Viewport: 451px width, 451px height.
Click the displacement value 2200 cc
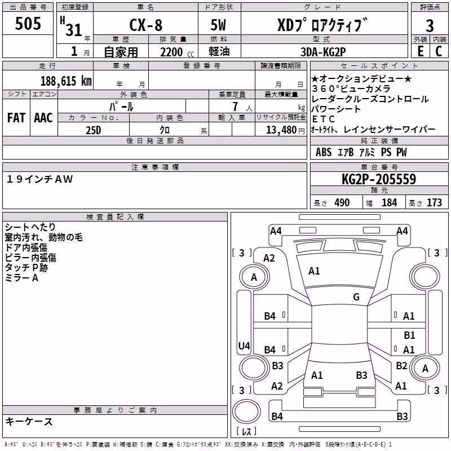177,52
